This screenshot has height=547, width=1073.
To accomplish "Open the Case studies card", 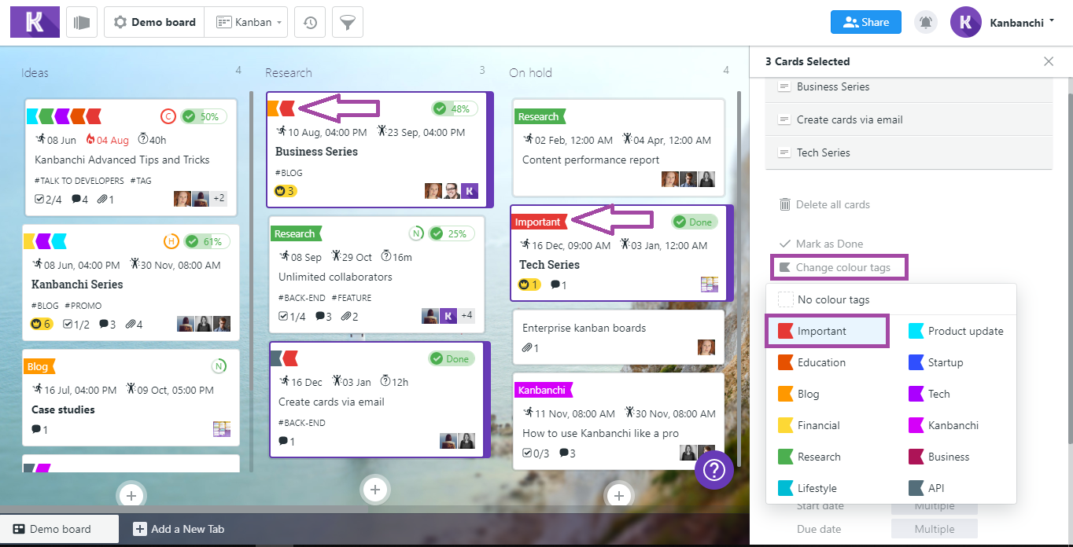I will [x=131, y=398].
